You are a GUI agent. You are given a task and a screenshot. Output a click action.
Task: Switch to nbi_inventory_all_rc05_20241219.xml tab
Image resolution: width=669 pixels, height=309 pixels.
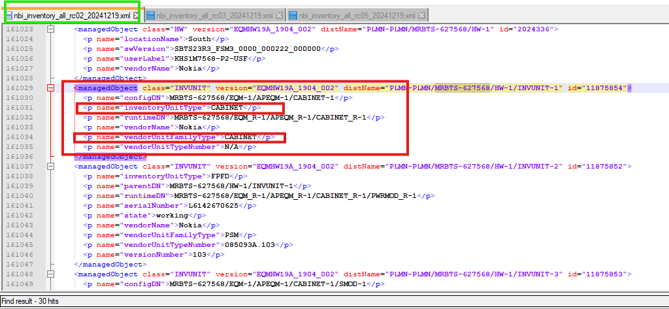(356, 15)
